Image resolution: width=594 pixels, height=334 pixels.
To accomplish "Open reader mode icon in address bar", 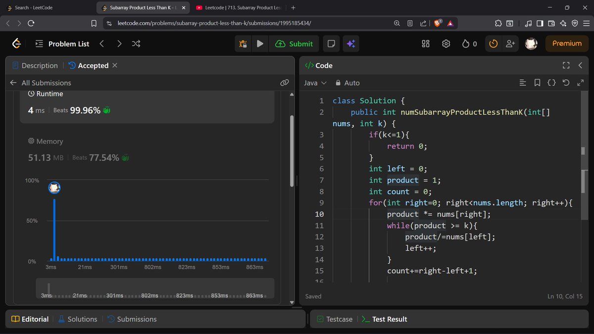I will [x=410, y=23].
